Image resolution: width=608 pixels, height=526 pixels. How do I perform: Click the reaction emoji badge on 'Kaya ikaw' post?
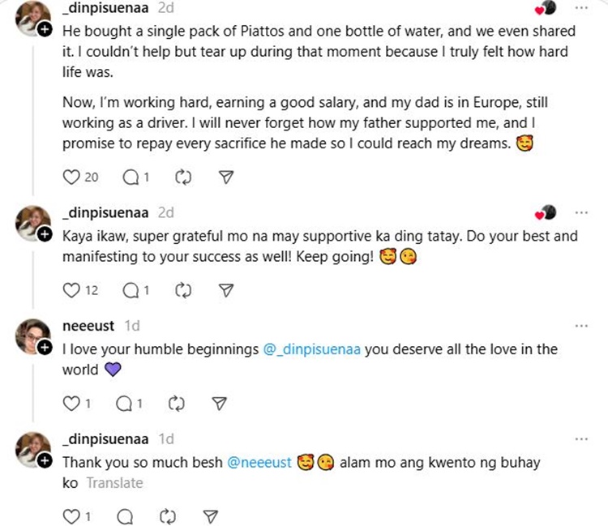(x=546, y=213)
